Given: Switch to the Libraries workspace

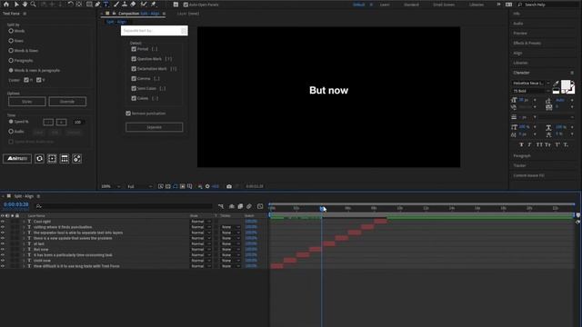Looking at the screenshot, I should click(x=477, y=5).
